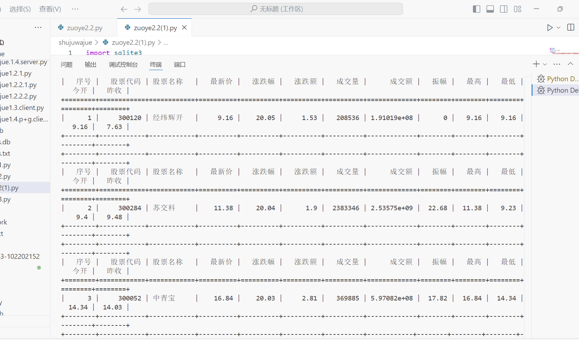579x340 pixels.
Task: Toggle primary side bar layout icon
Action: point(476,9)
